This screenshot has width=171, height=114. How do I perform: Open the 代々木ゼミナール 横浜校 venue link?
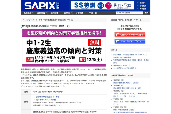pyautogui.click(x=46, y=100)
